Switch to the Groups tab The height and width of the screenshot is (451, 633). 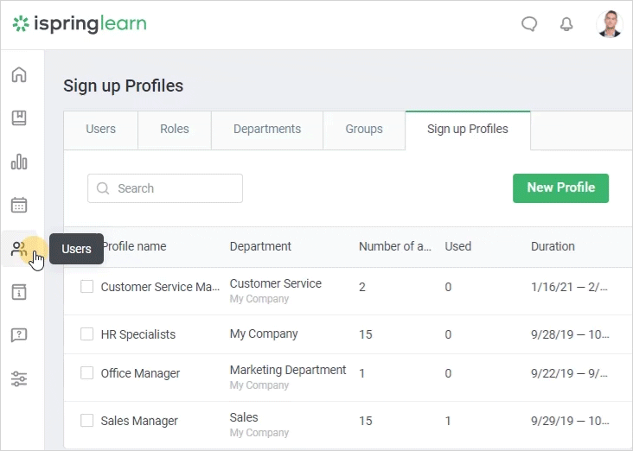pos(364,129)
